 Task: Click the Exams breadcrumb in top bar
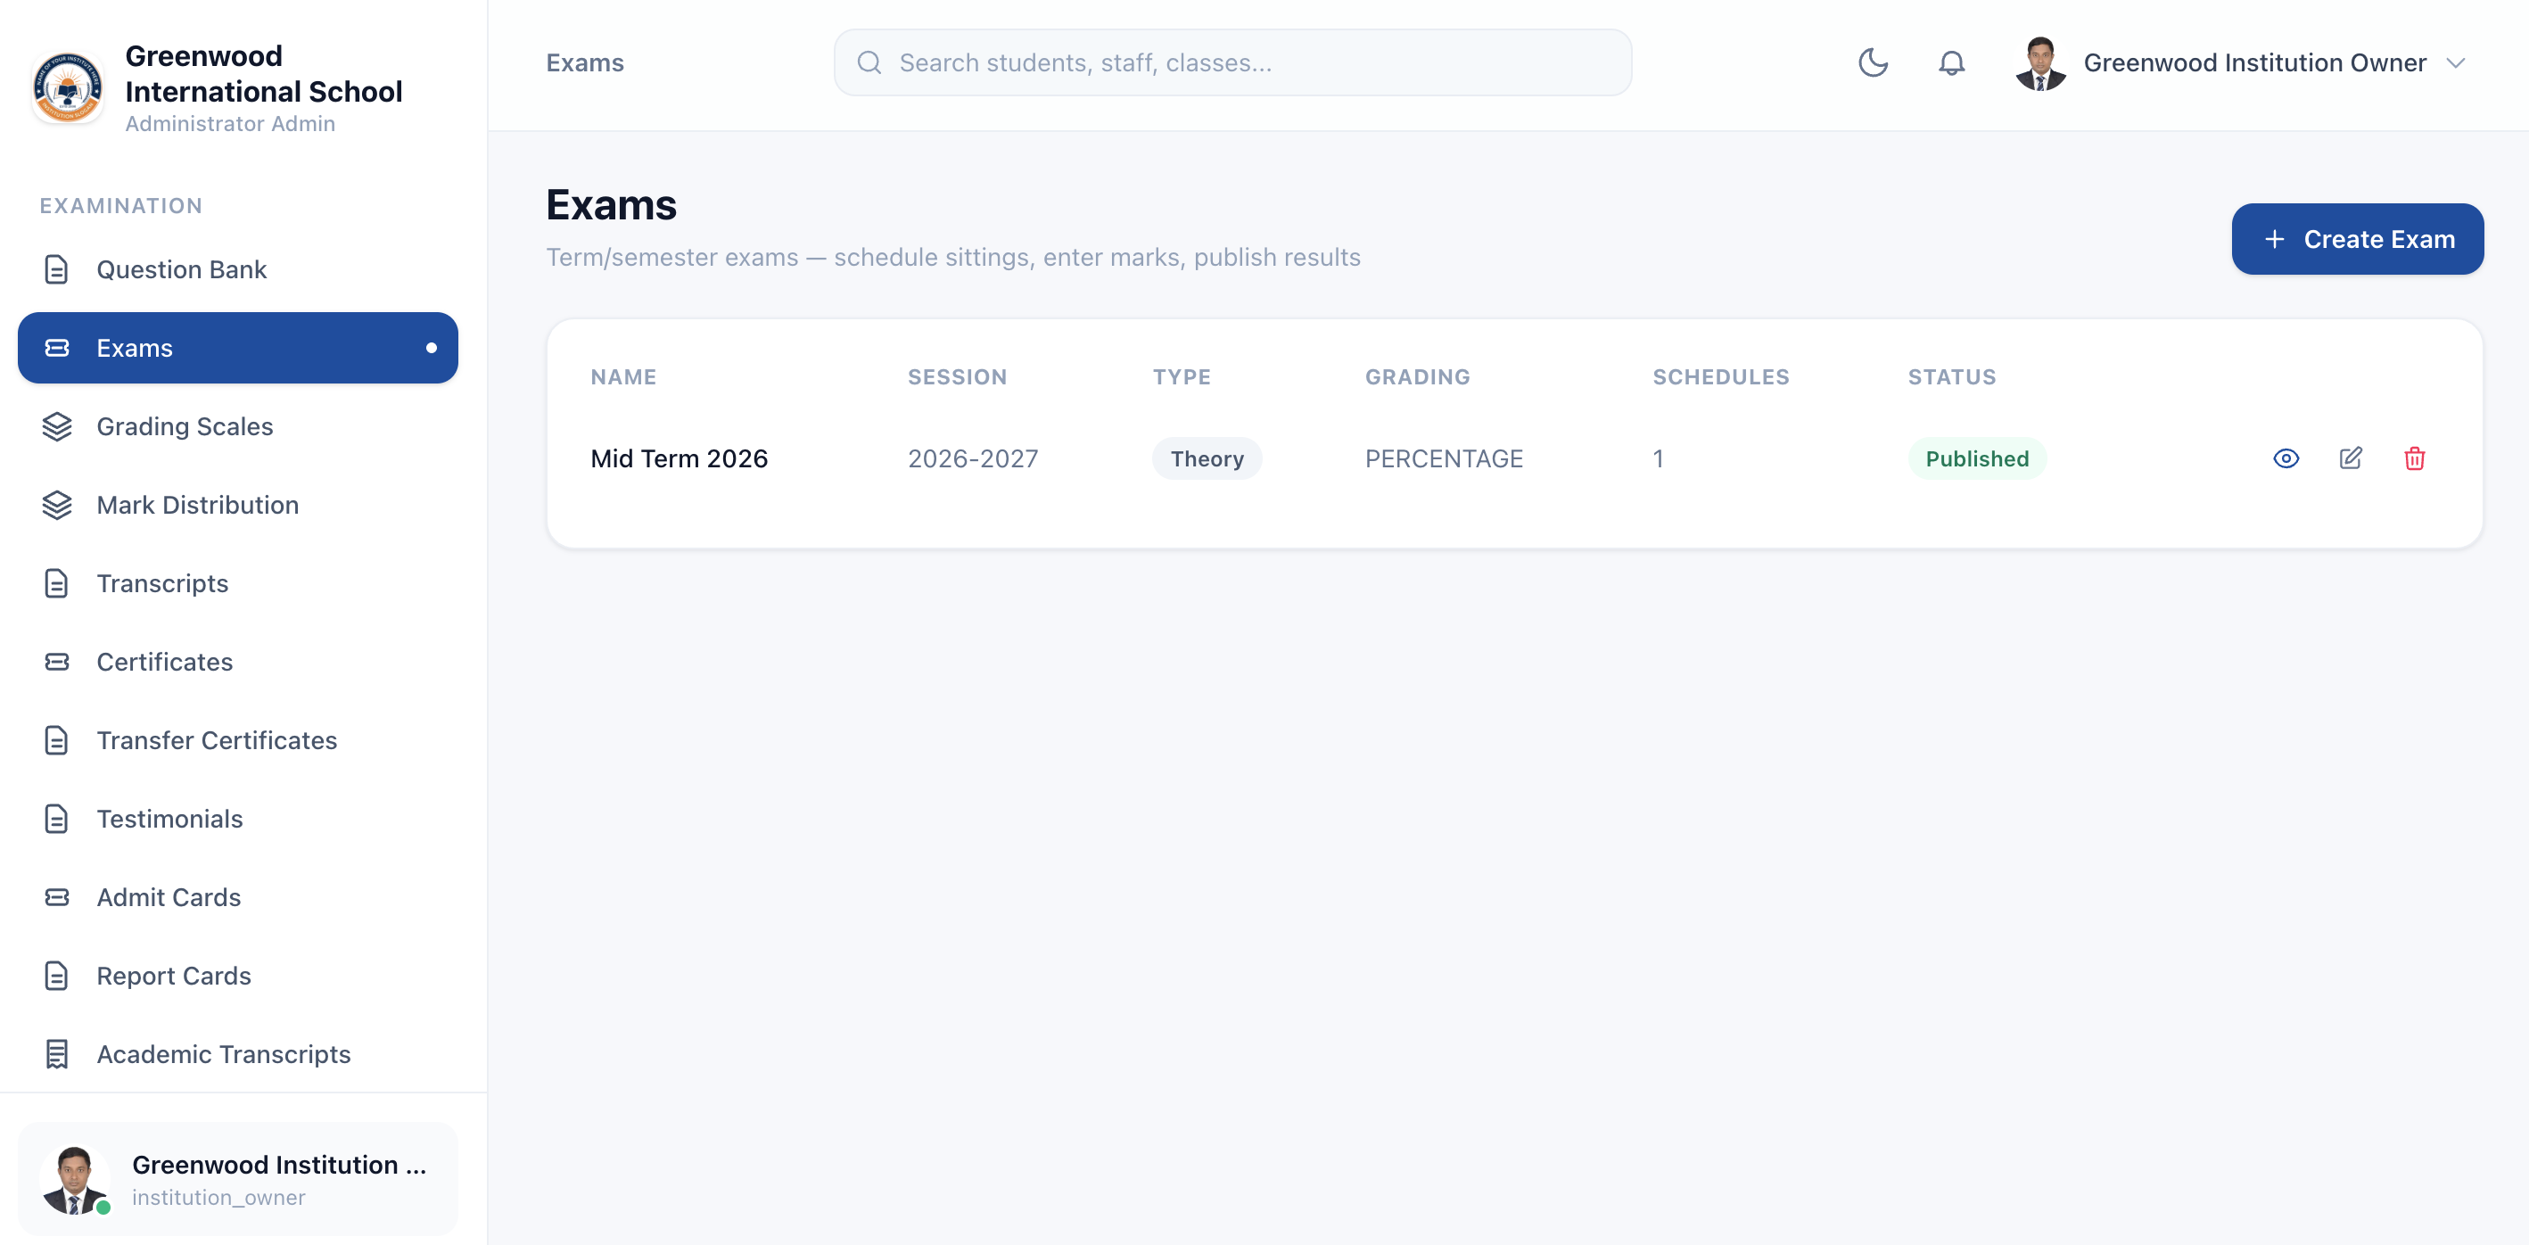point(584,62)
